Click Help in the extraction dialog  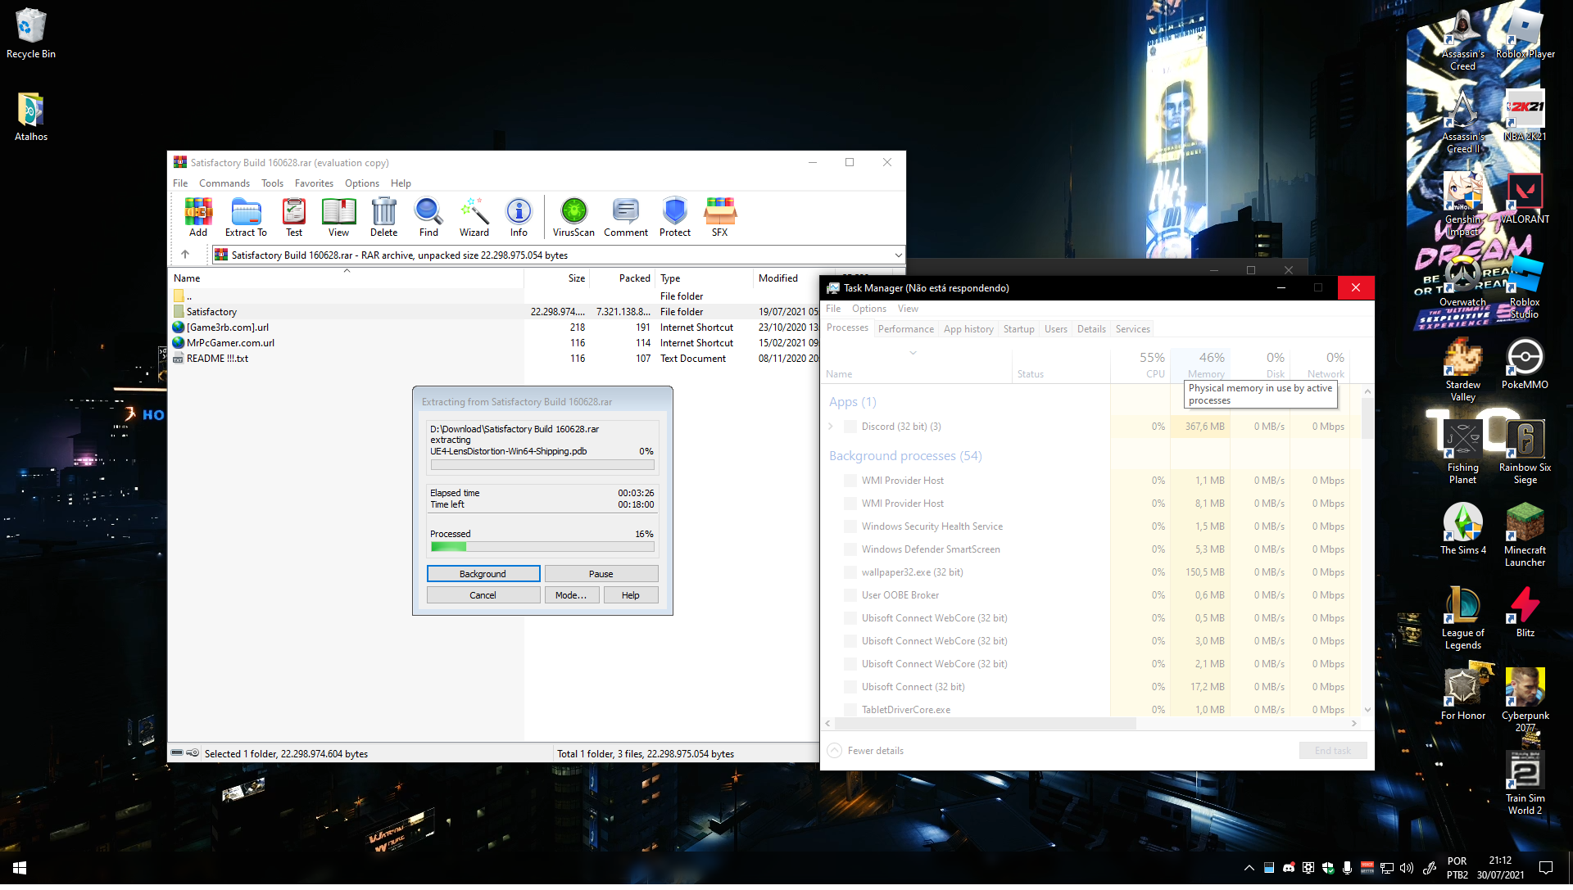point(631,595)
